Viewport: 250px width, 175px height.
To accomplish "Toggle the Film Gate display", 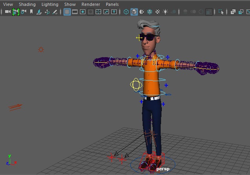I will pos(75,12).
